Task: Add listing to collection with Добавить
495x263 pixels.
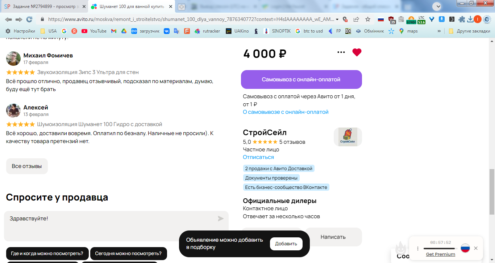Action: 286,244
